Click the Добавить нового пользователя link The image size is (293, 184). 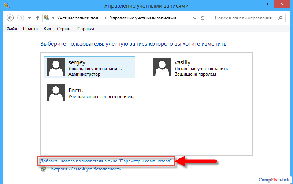coord(106,161)
